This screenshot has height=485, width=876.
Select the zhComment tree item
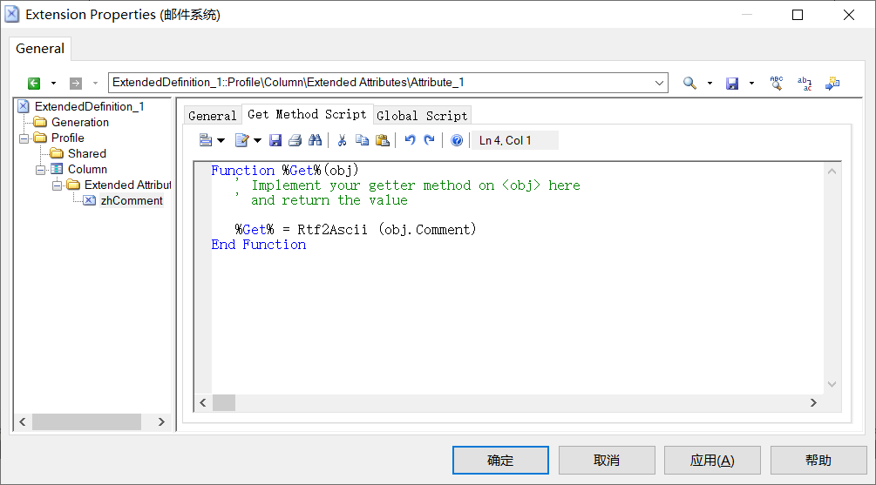click(x=132, y=201)
